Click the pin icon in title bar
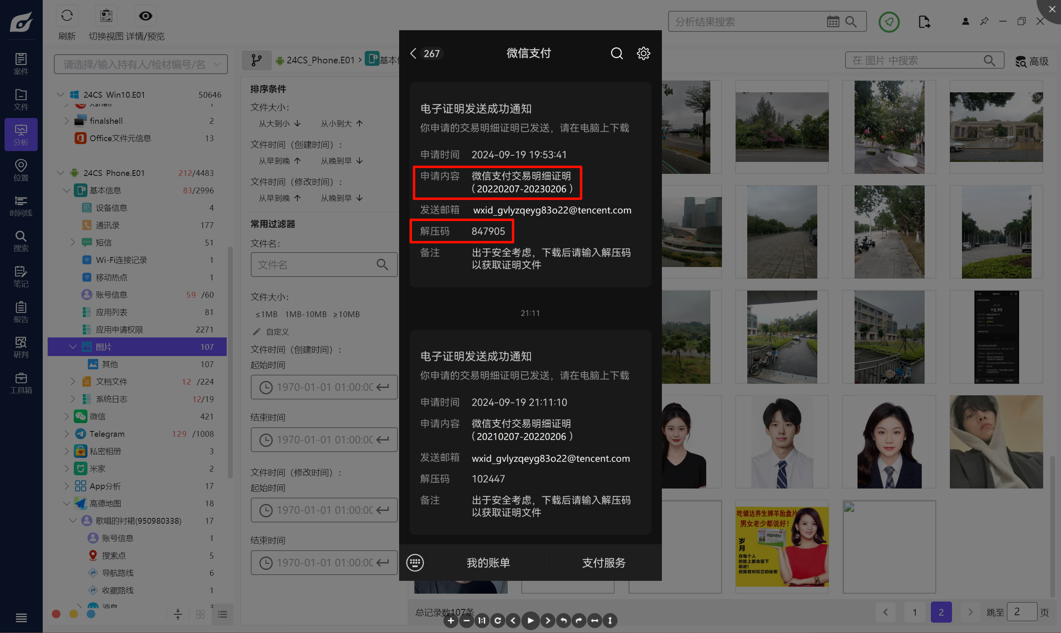 tap(984, 22)
